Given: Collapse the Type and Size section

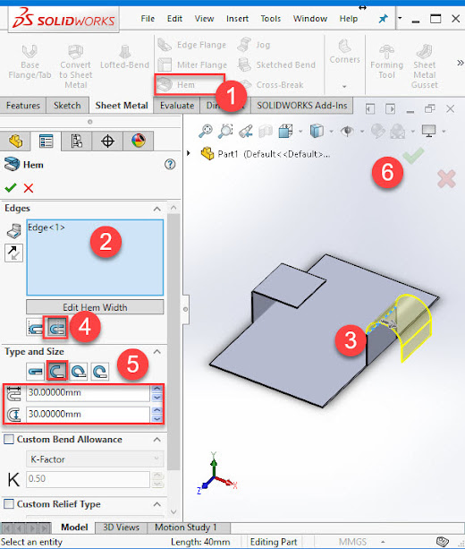Looking at the screenshot, I should (x=157, y=352).
